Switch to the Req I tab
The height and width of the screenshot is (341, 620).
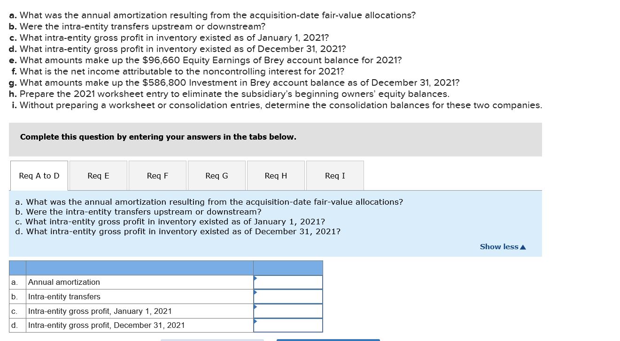coord(335,176)
